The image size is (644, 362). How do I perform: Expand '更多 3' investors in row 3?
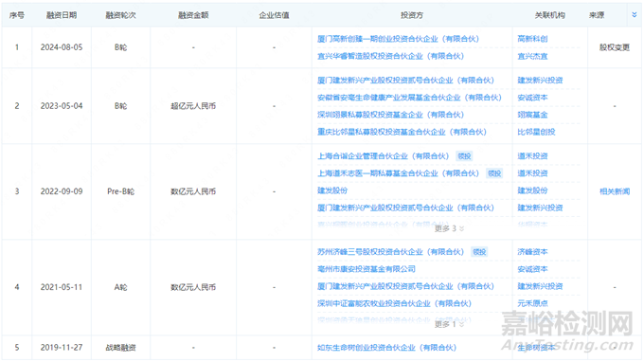[449, 228]
